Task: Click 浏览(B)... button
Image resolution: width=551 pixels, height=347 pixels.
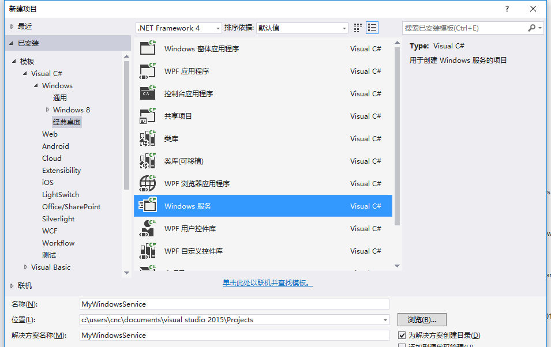Action: (x=422, y=319)
